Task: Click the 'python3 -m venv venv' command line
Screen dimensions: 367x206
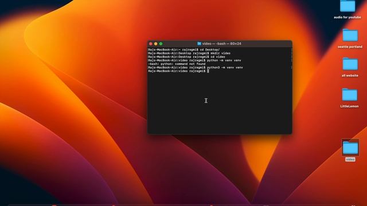Action: 196,68
